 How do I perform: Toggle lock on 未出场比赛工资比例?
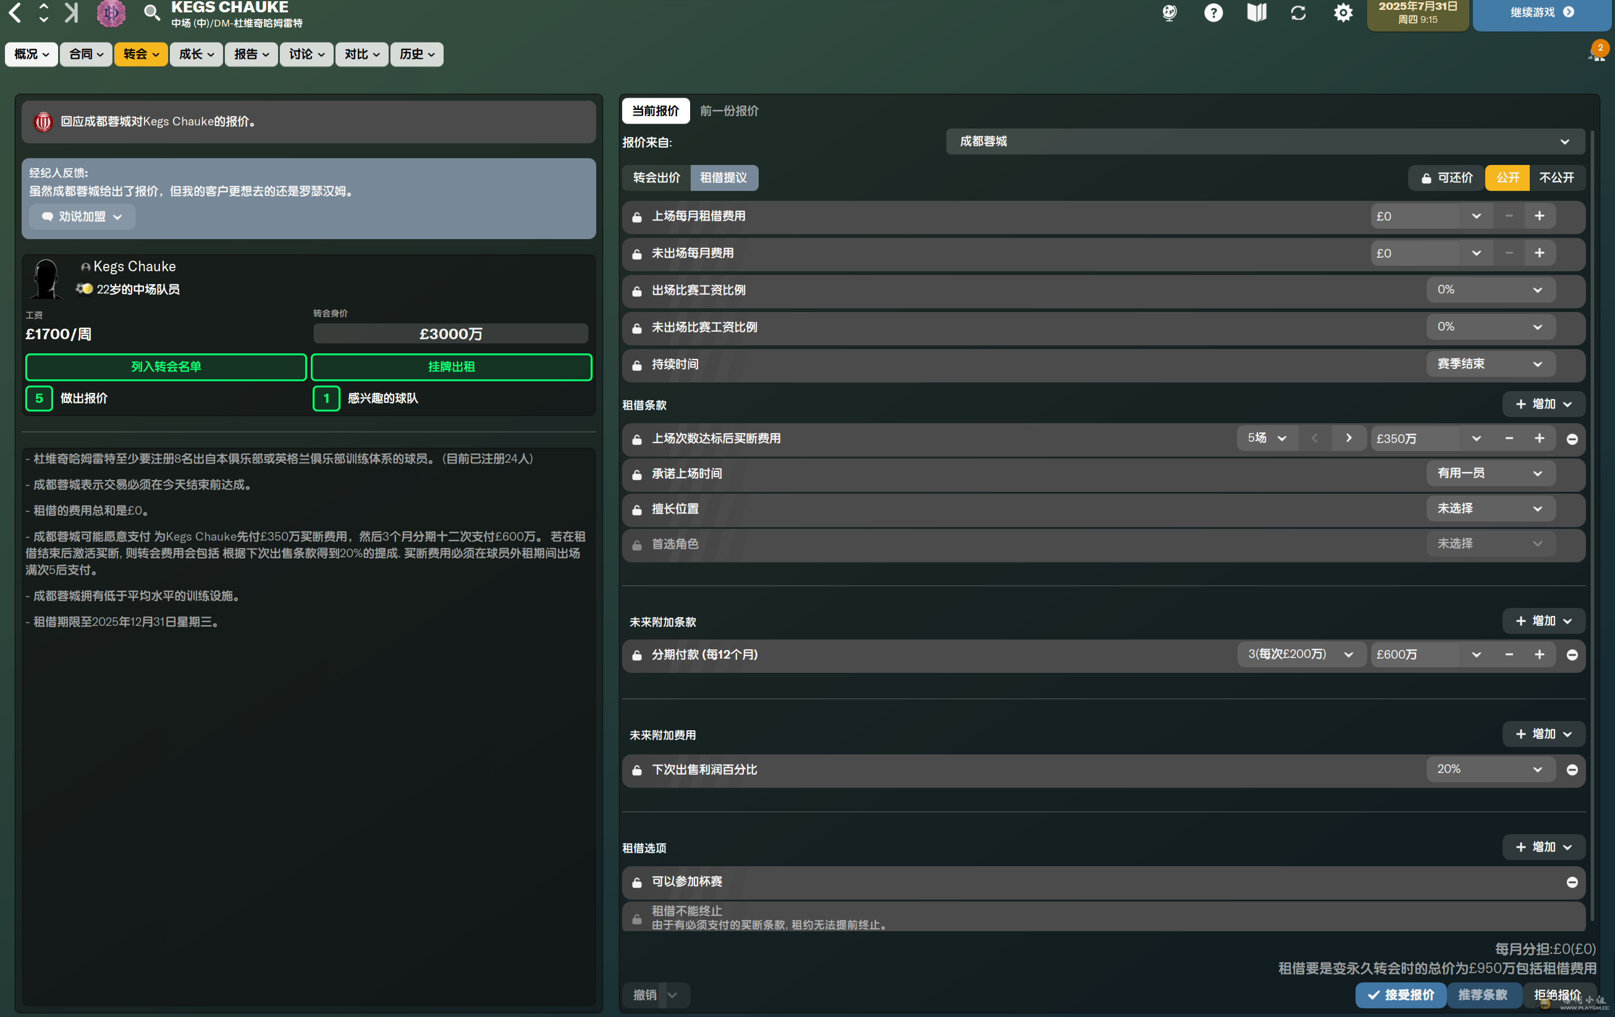pos(637,327)
